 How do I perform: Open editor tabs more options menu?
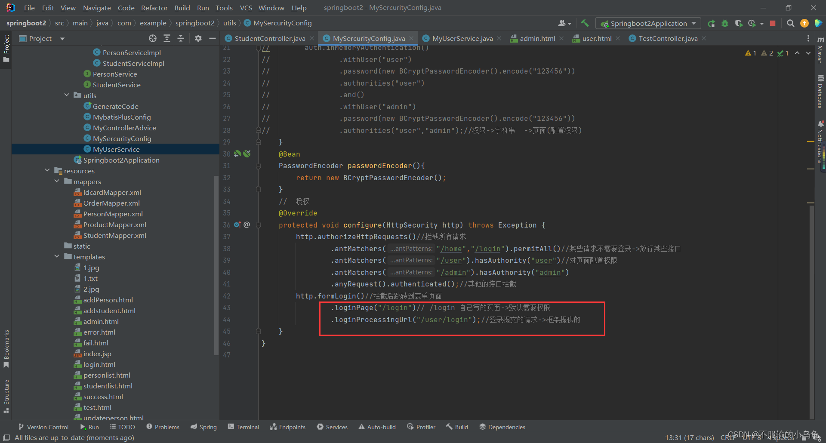tap(808, 38)
